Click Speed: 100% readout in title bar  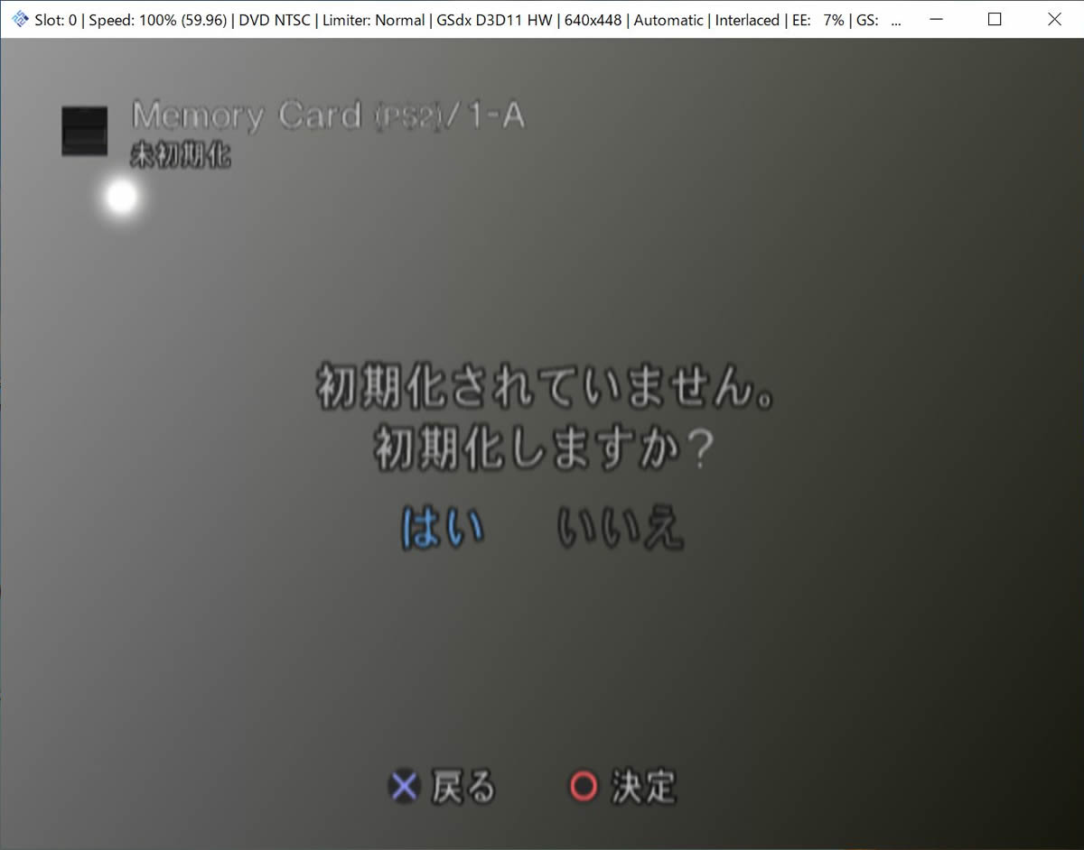click(157, 20)
